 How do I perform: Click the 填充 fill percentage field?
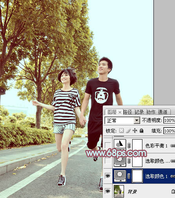click(x=169, y=131)
